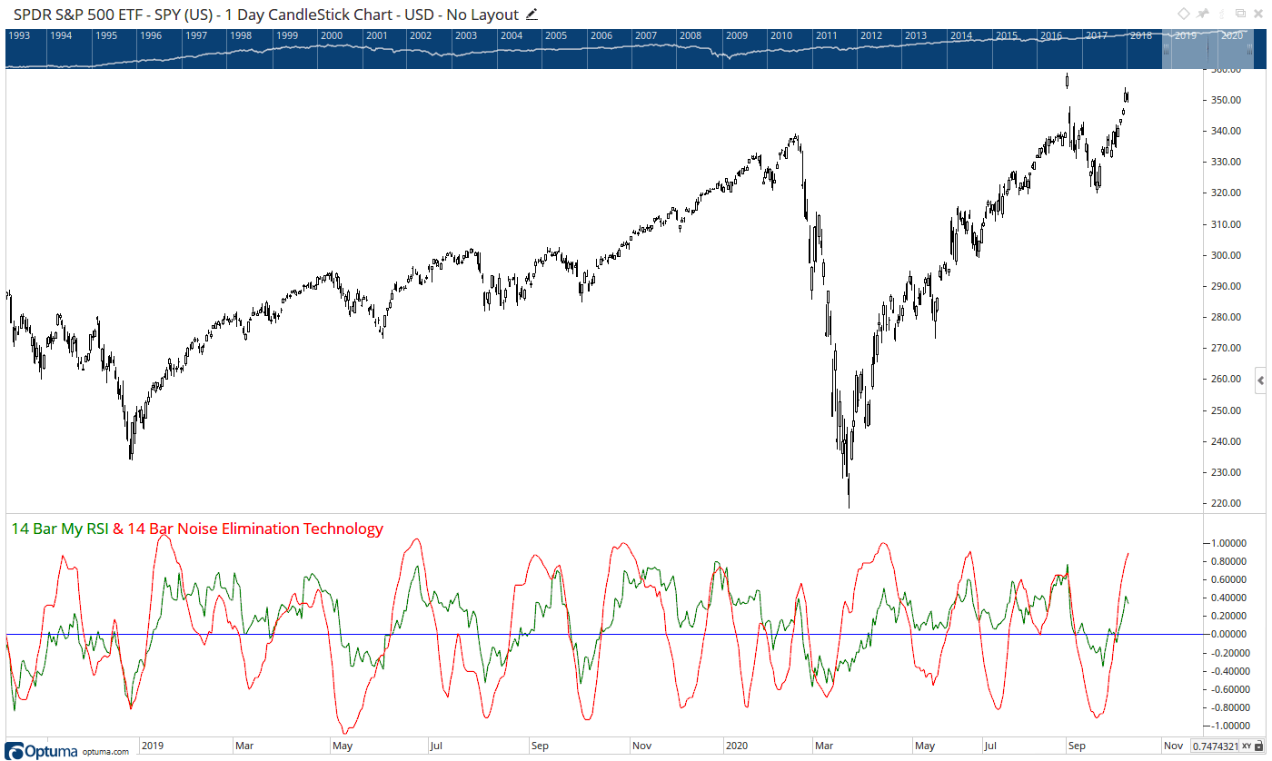Click the 0.7474321 scale value field

1216,746
